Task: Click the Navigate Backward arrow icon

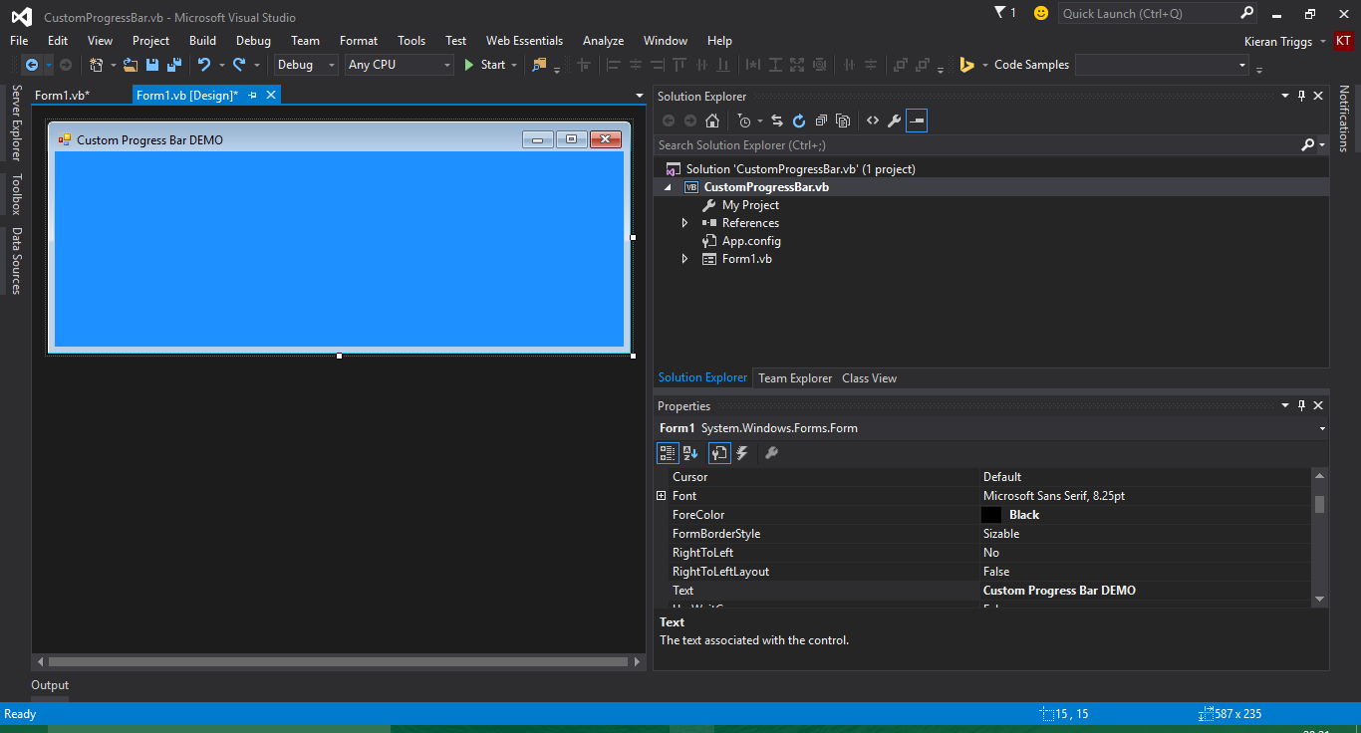Action: (32, 65)
